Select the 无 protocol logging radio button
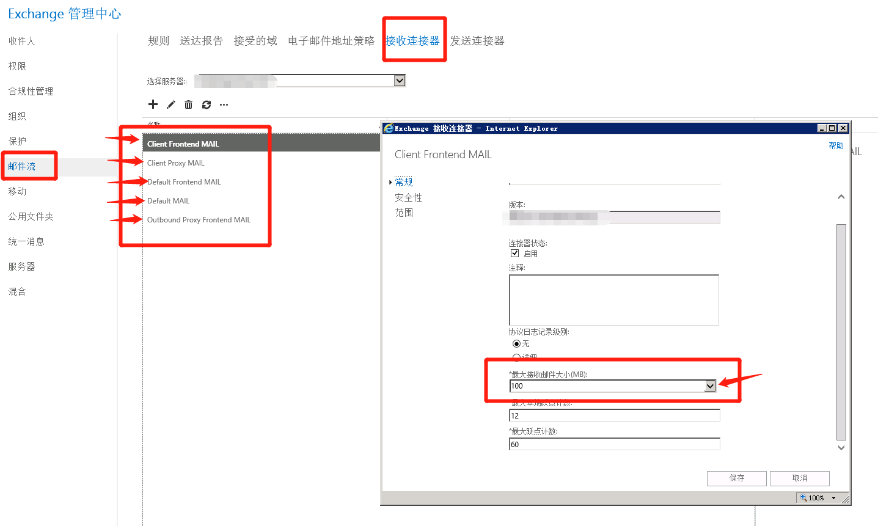Viewport: 878px width, 526px height. click(516, 343)
